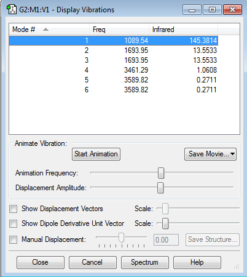Click the resize grip in bottom corner
This screenshot has height=277, width=247.
click(x=237, y=266)
